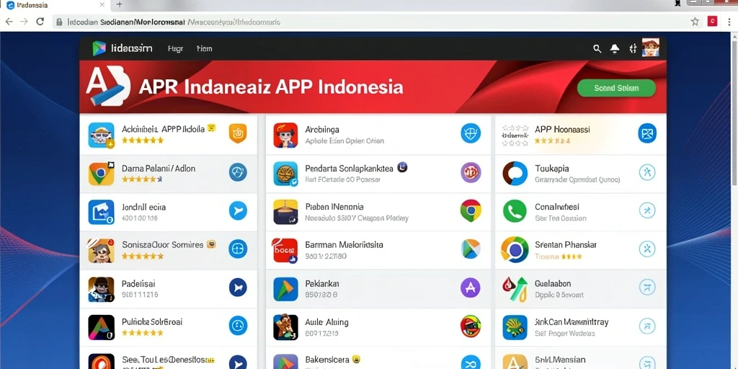
Task: Click the Chrome icon beside Praben INenonia
Action: pyautogui.click(x=471, y=210)
